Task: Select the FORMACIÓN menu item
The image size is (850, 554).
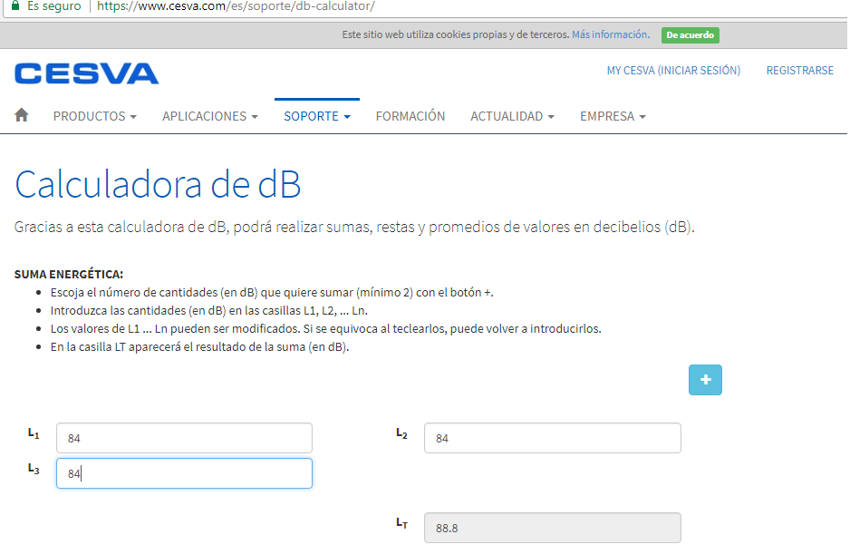Action: point(410,116)
